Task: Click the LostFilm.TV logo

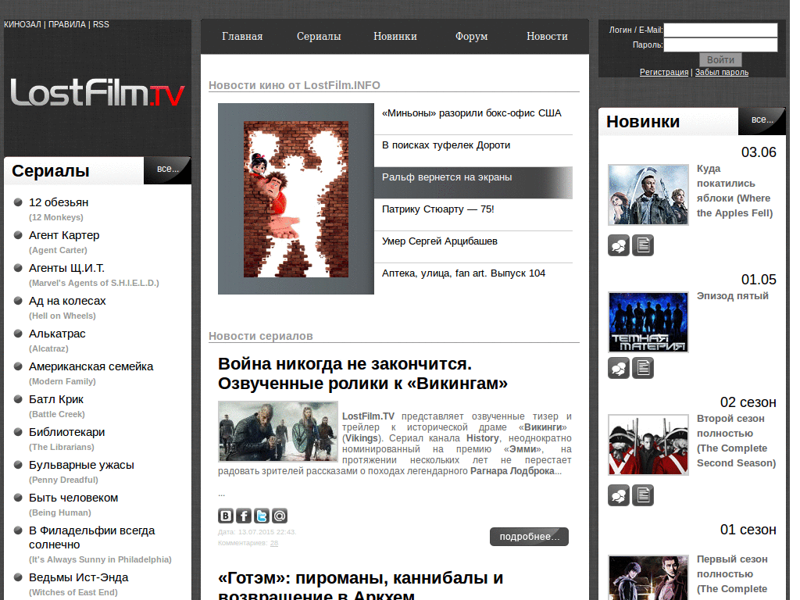Action: tap(98, 94)
